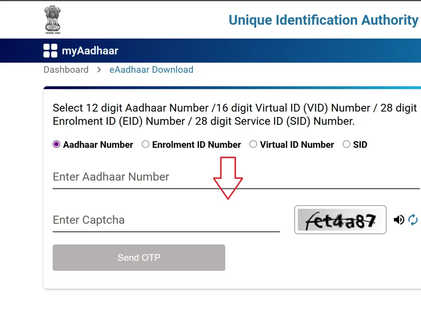Pick the SID option
The image size is (421, 314).
pyautogui.click(x=347, y=144)
